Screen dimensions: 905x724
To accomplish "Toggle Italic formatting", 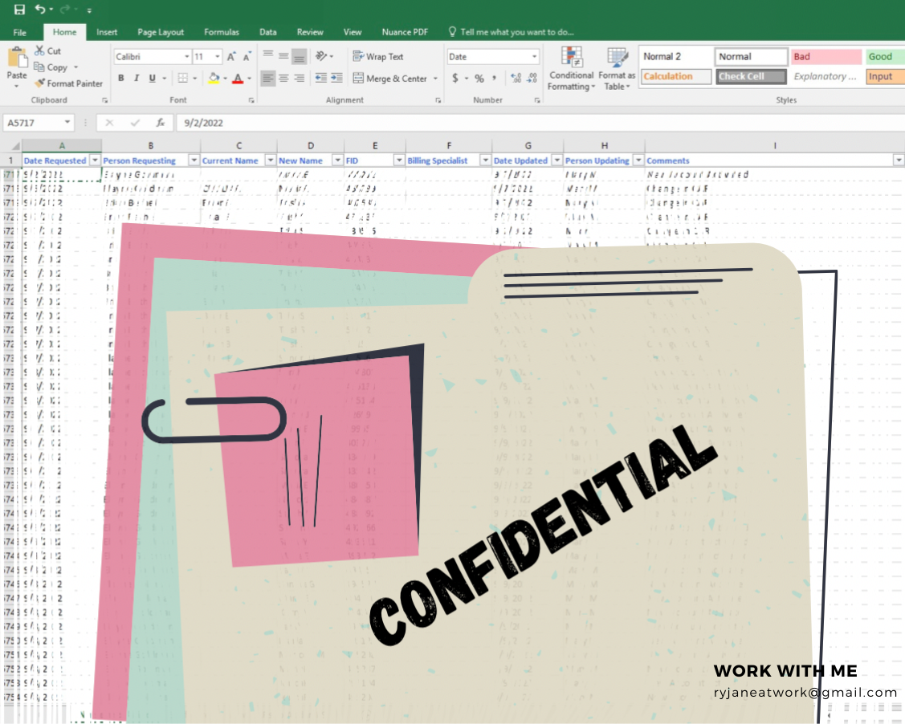I will click(137, 78).
